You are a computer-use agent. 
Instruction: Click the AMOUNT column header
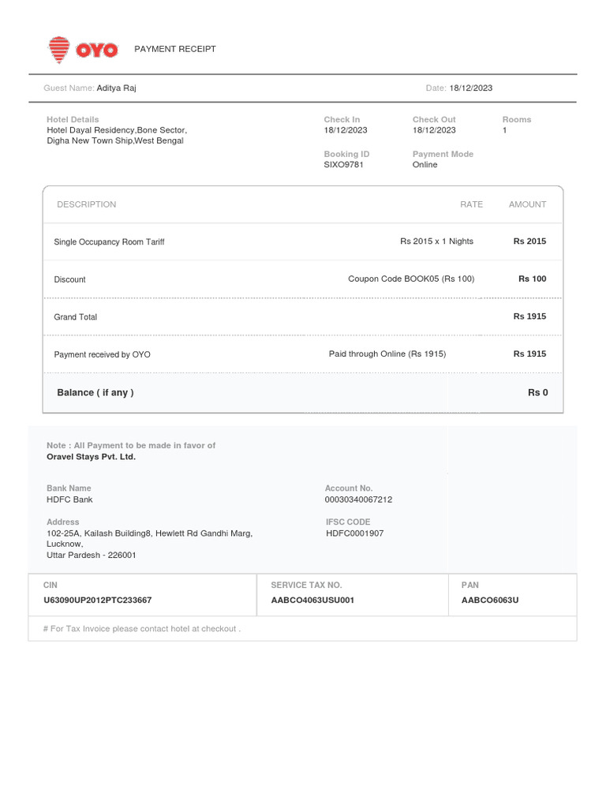527,204
